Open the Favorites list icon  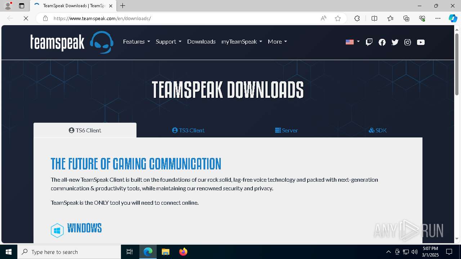(x=390, y=18)
